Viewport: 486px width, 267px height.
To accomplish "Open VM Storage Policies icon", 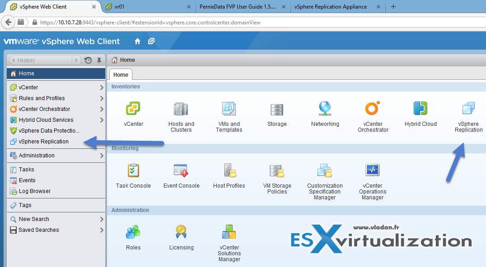I will tap(277, 171).
